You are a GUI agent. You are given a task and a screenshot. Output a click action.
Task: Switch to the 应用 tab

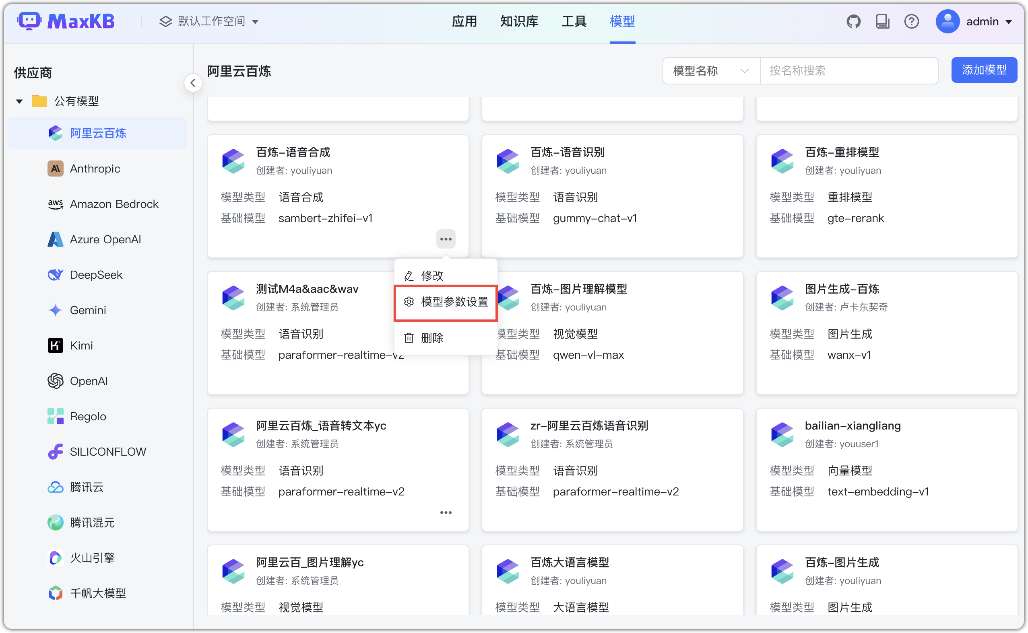(464, 21)
